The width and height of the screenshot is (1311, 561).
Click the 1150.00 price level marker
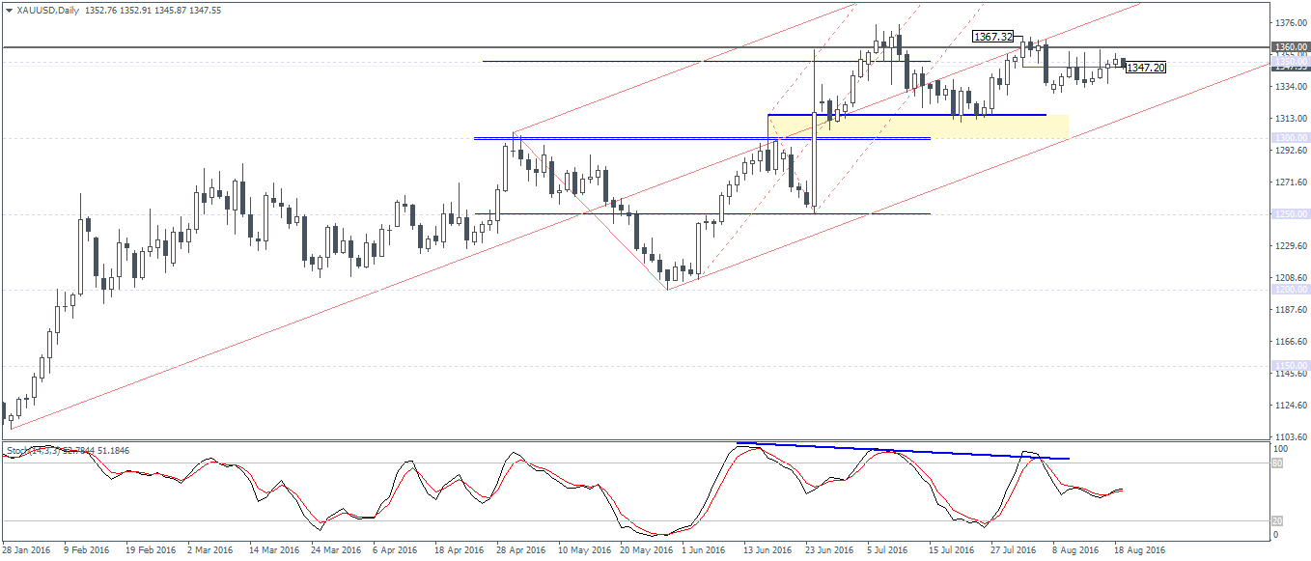1290,366
